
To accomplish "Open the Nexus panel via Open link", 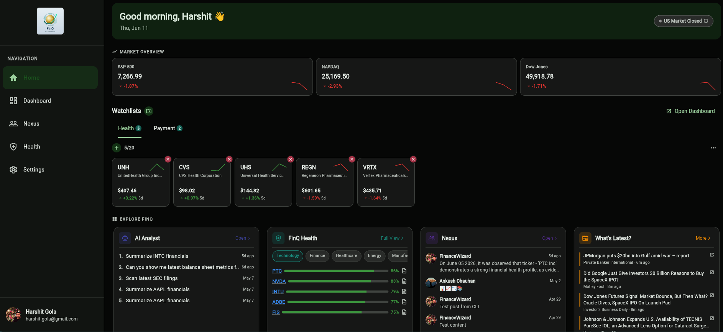I will point(549,238).
